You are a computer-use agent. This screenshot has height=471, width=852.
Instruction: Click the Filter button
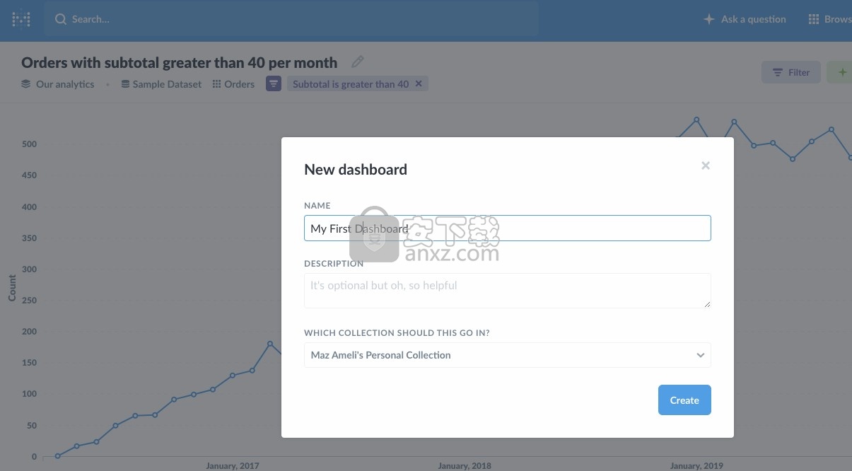point(790,72)
